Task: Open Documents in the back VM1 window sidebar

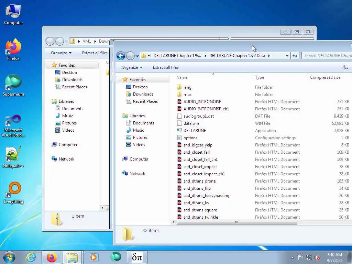Action: pos(73,109)
